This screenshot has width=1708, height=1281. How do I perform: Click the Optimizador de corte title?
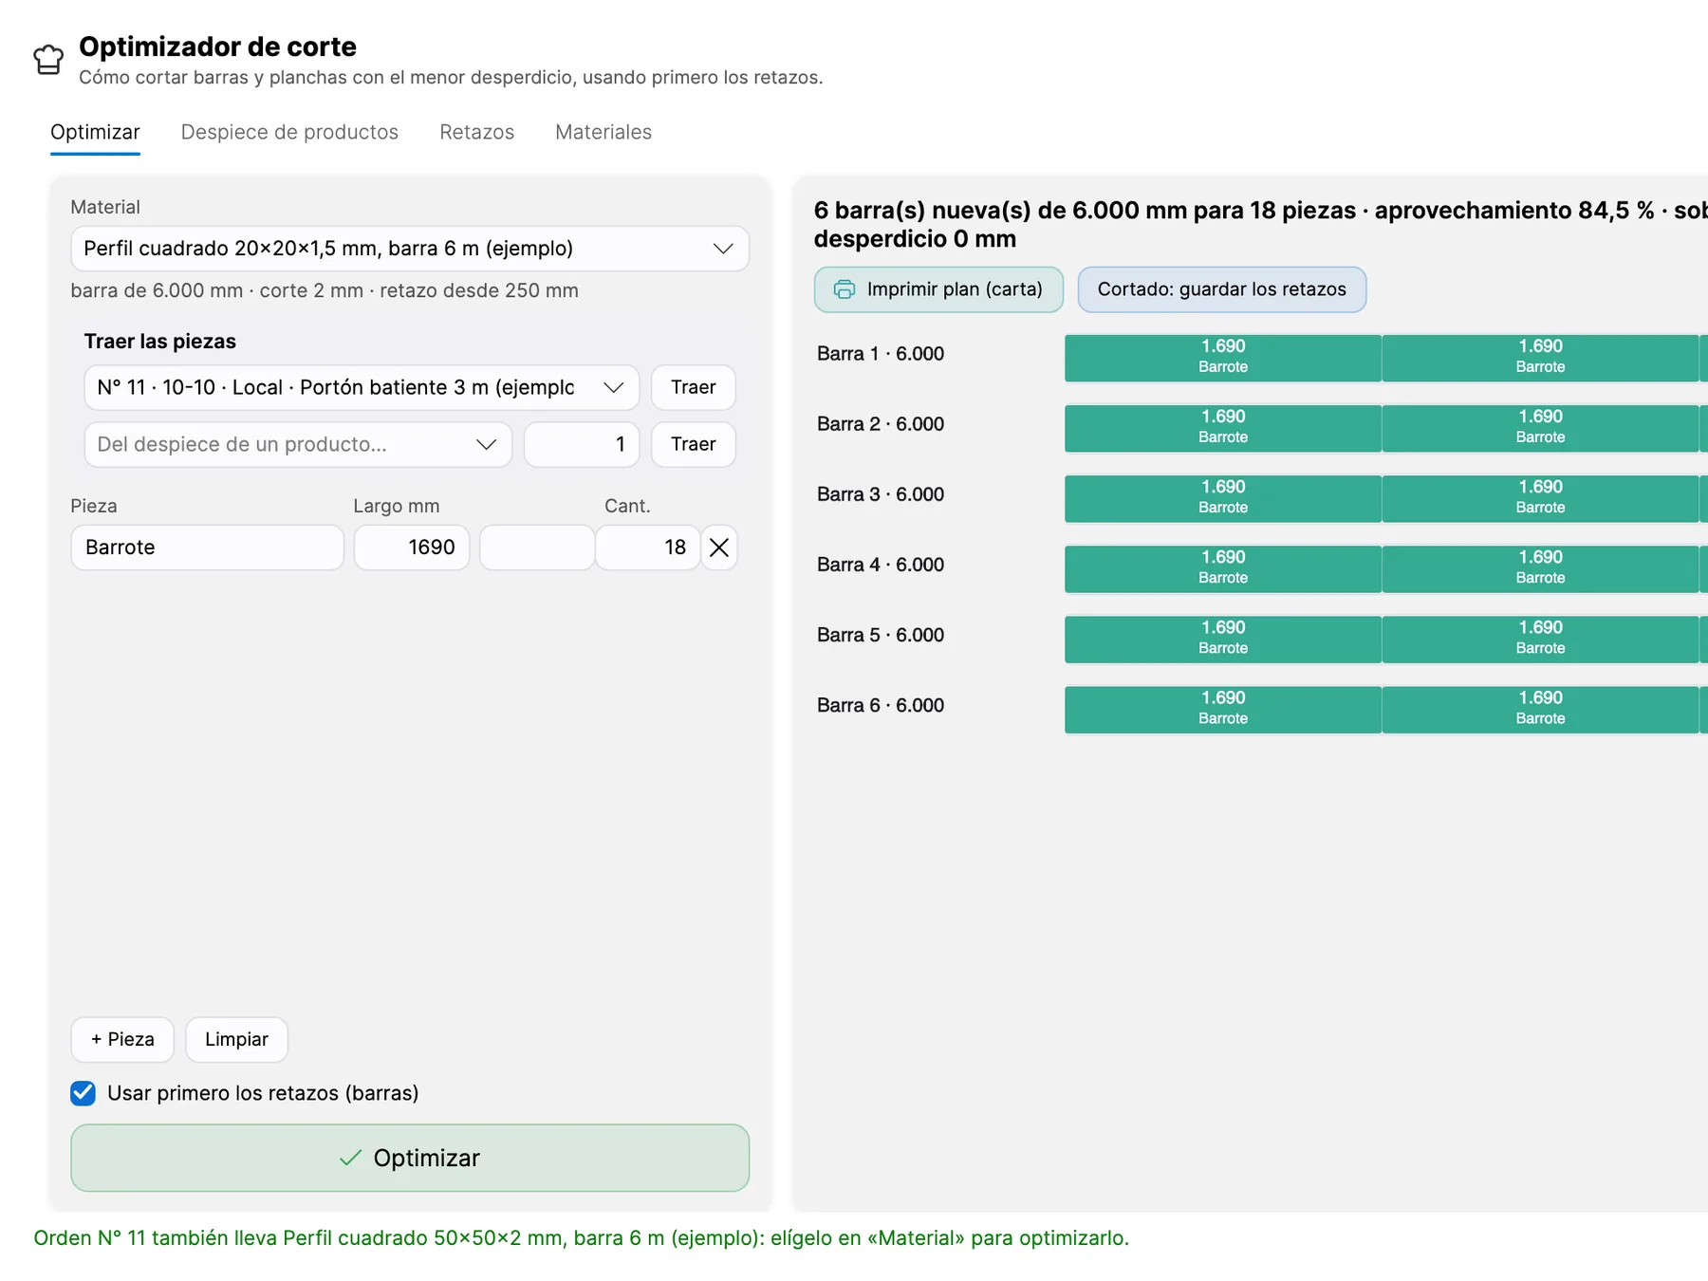217,46
